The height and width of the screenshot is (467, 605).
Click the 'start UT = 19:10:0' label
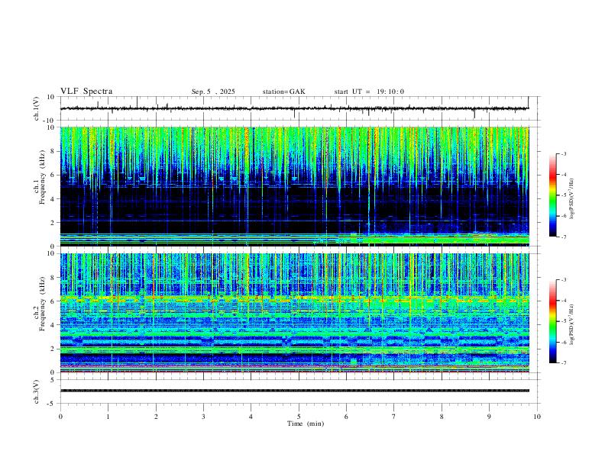pyautogui.click(x=369, y=92)
